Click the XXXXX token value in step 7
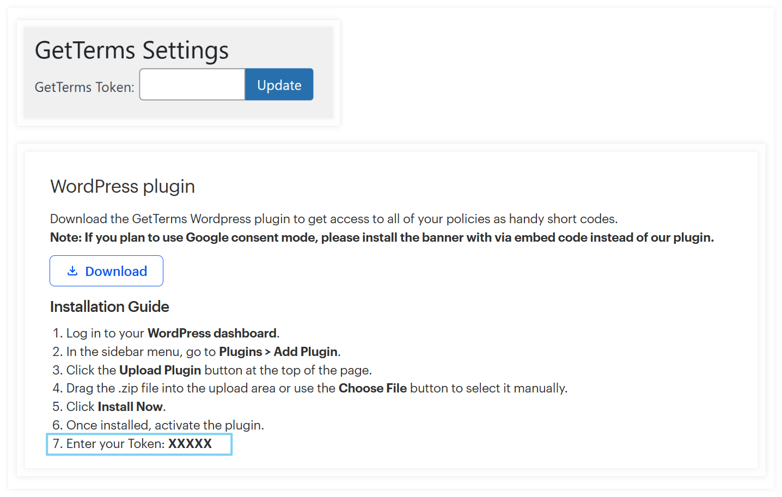This screenshot has height=497, width=782. (190, 444)
